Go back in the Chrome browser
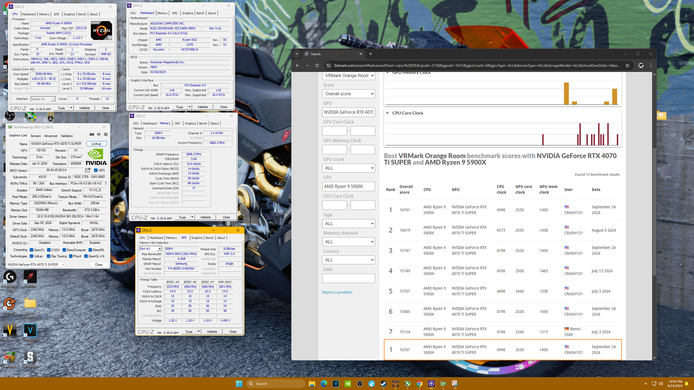Screen dimensions: 694x390 coord(297,65)
